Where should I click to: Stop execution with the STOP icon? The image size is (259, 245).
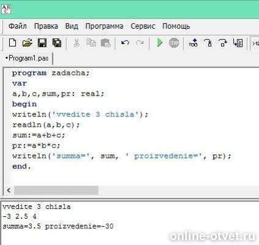(x=174, y=43)
